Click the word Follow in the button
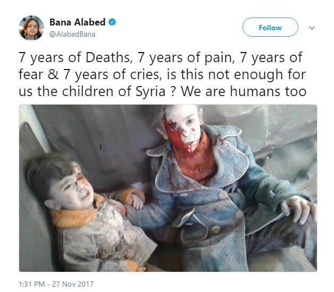 (270, 28)
